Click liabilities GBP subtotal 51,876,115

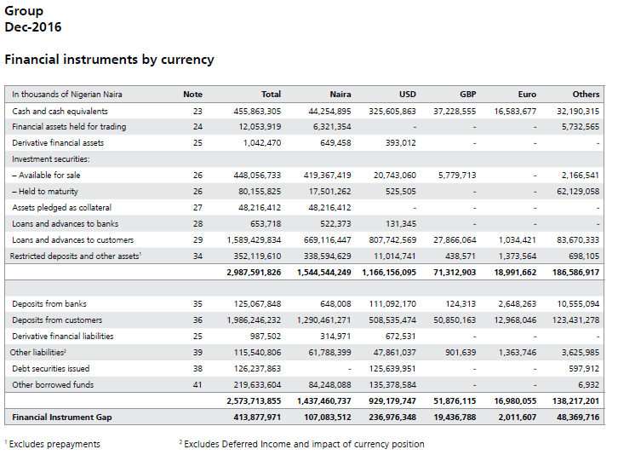(x=455, y=401)
